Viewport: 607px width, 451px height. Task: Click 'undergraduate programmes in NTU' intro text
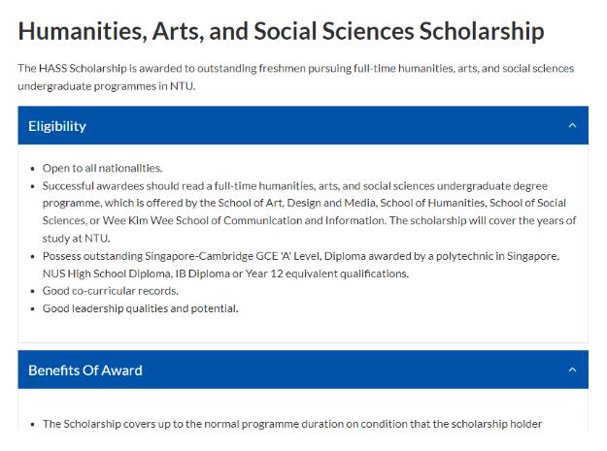(107, 85)
